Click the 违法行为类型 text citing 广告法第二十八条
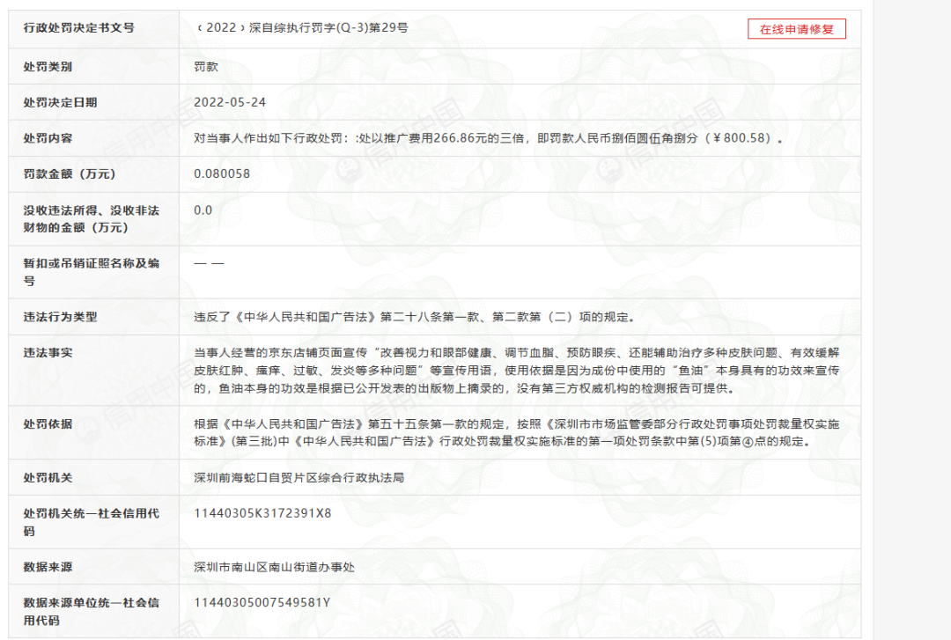Image resolution: width=951 pixels, height=640 pixels. 414,317
